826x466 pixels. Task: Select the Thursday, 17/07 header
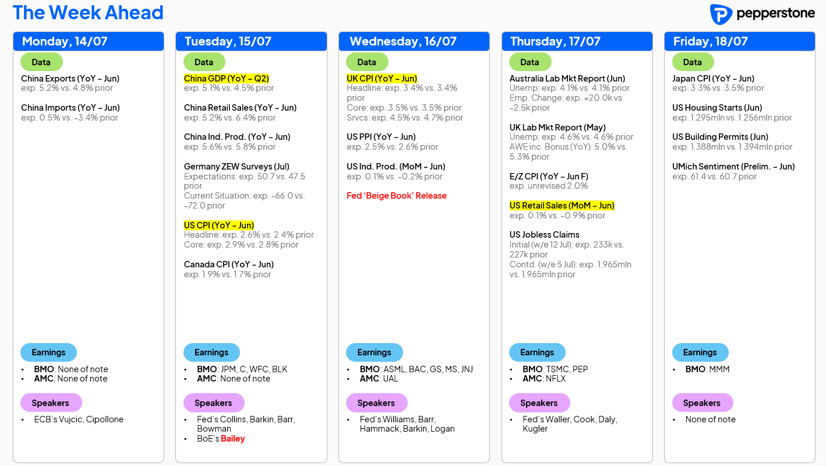577,41
